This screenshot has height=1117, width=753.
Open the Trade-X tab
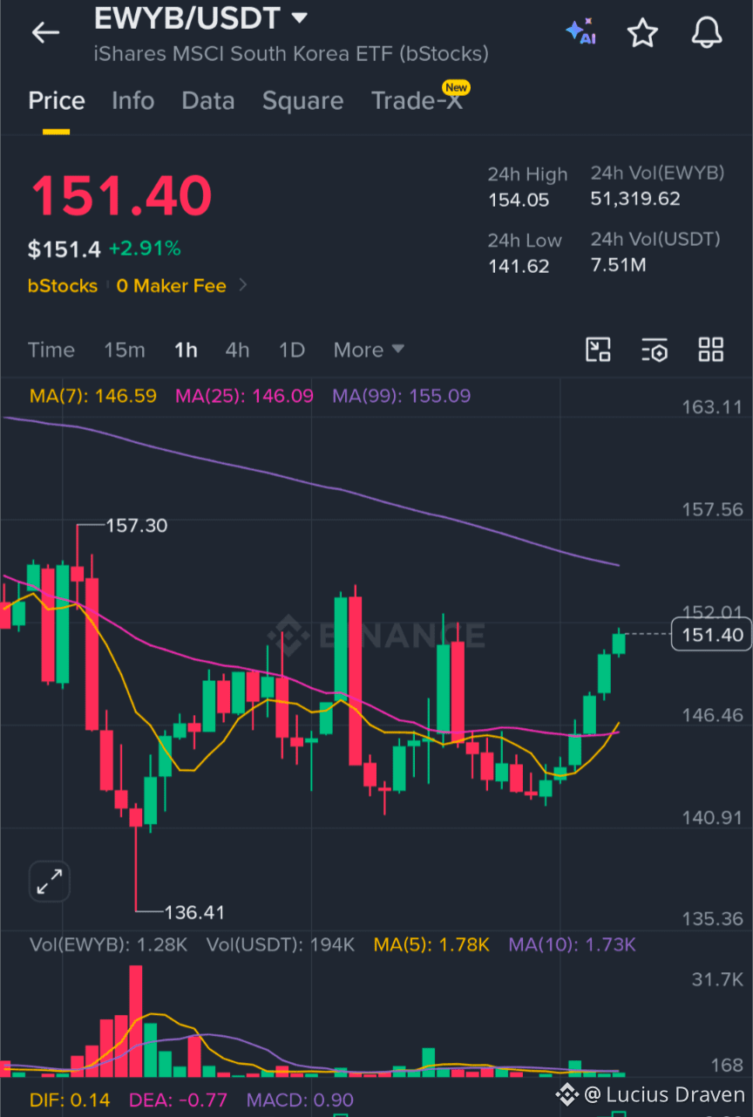point(417,101)
